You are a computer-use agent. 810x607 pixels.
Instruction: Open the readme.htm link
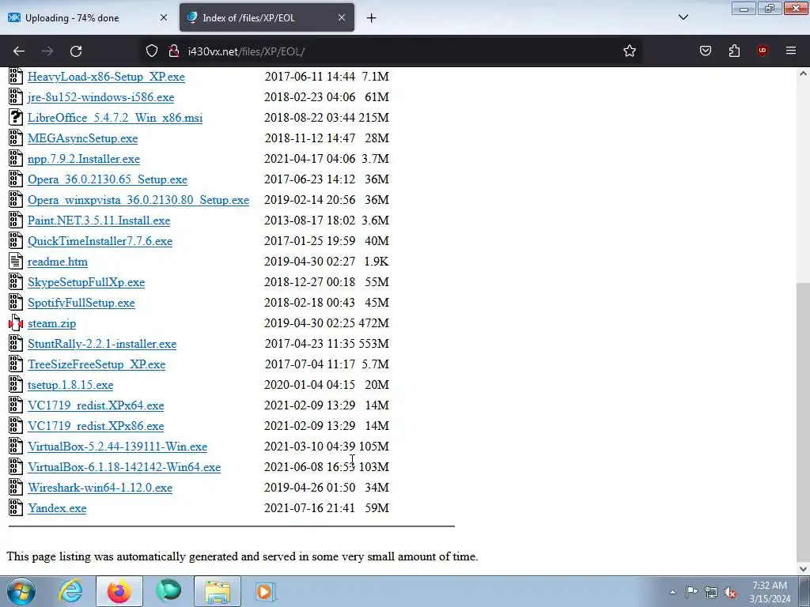click(57, 262)
